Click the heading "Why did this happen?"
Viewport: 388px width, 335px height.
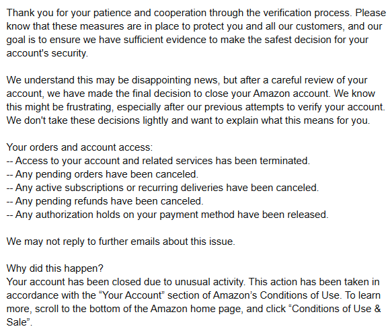(x=54, y=268)
